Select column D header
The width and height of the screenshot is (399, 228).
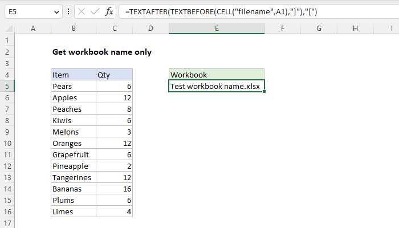(150, 28)
